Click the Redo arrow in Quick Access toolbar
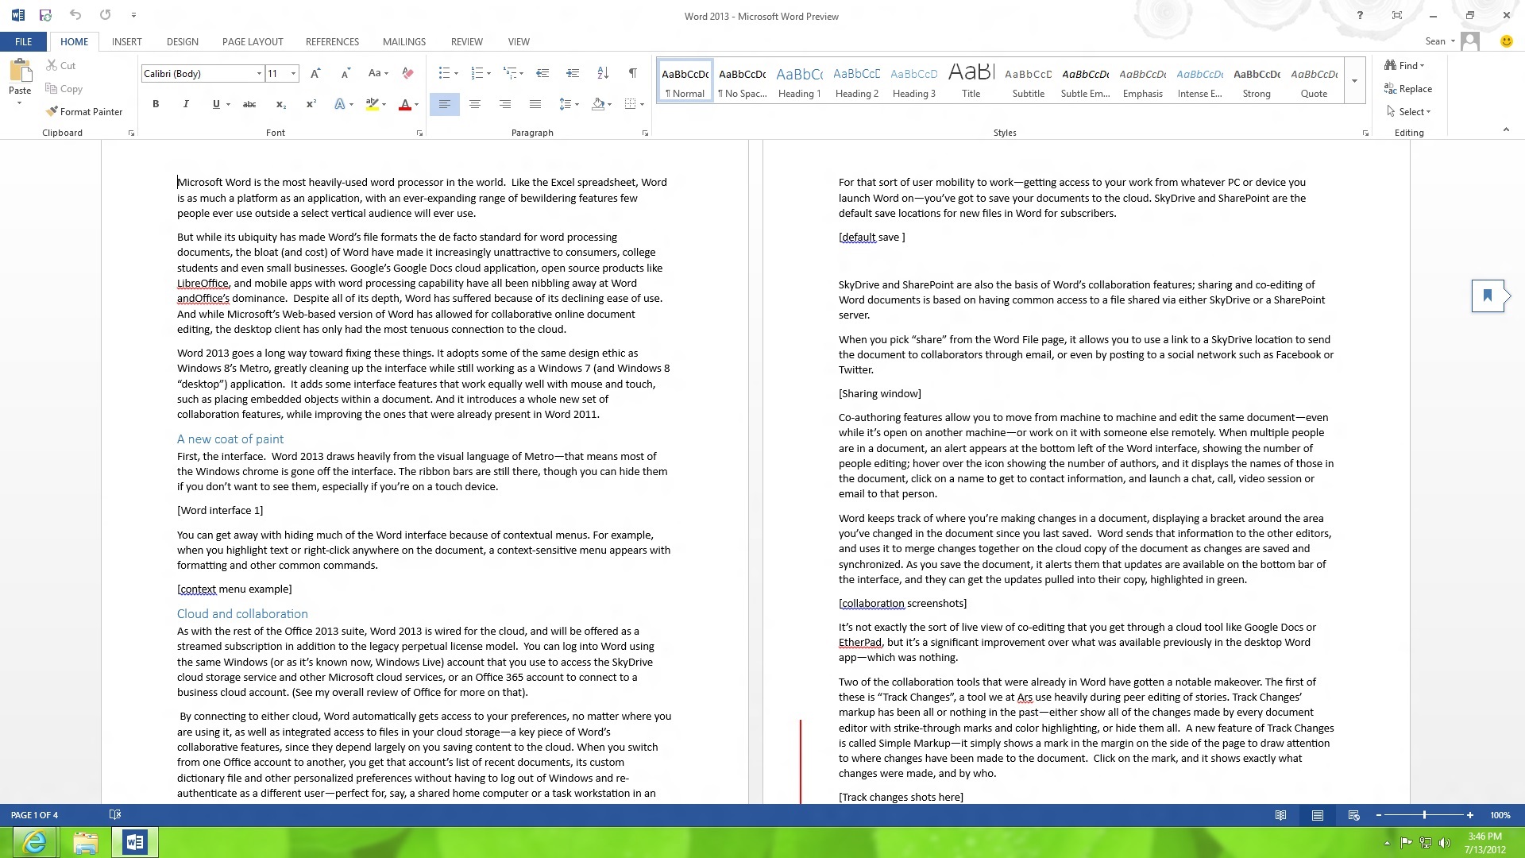The width and height of the screenshot is (1525, 858). [x=105, y=15]
